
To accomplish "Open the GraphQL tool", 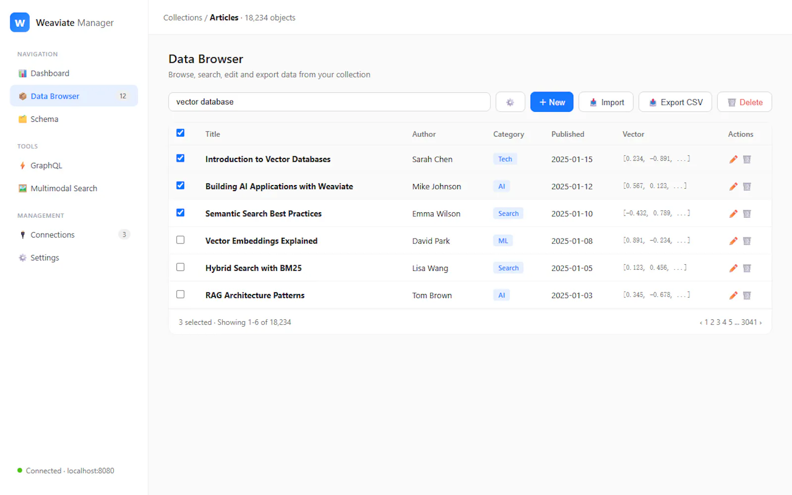I will [x=74, y=165].
